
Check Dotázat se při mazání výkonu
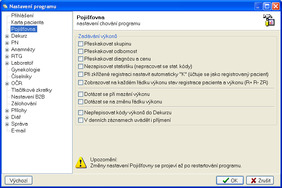point(80,94)
